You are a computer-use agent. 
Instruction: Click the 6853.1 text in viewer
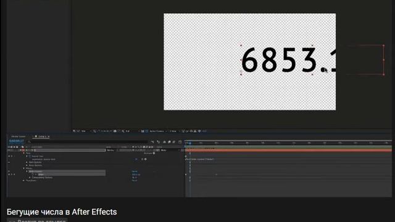[288, 60]
